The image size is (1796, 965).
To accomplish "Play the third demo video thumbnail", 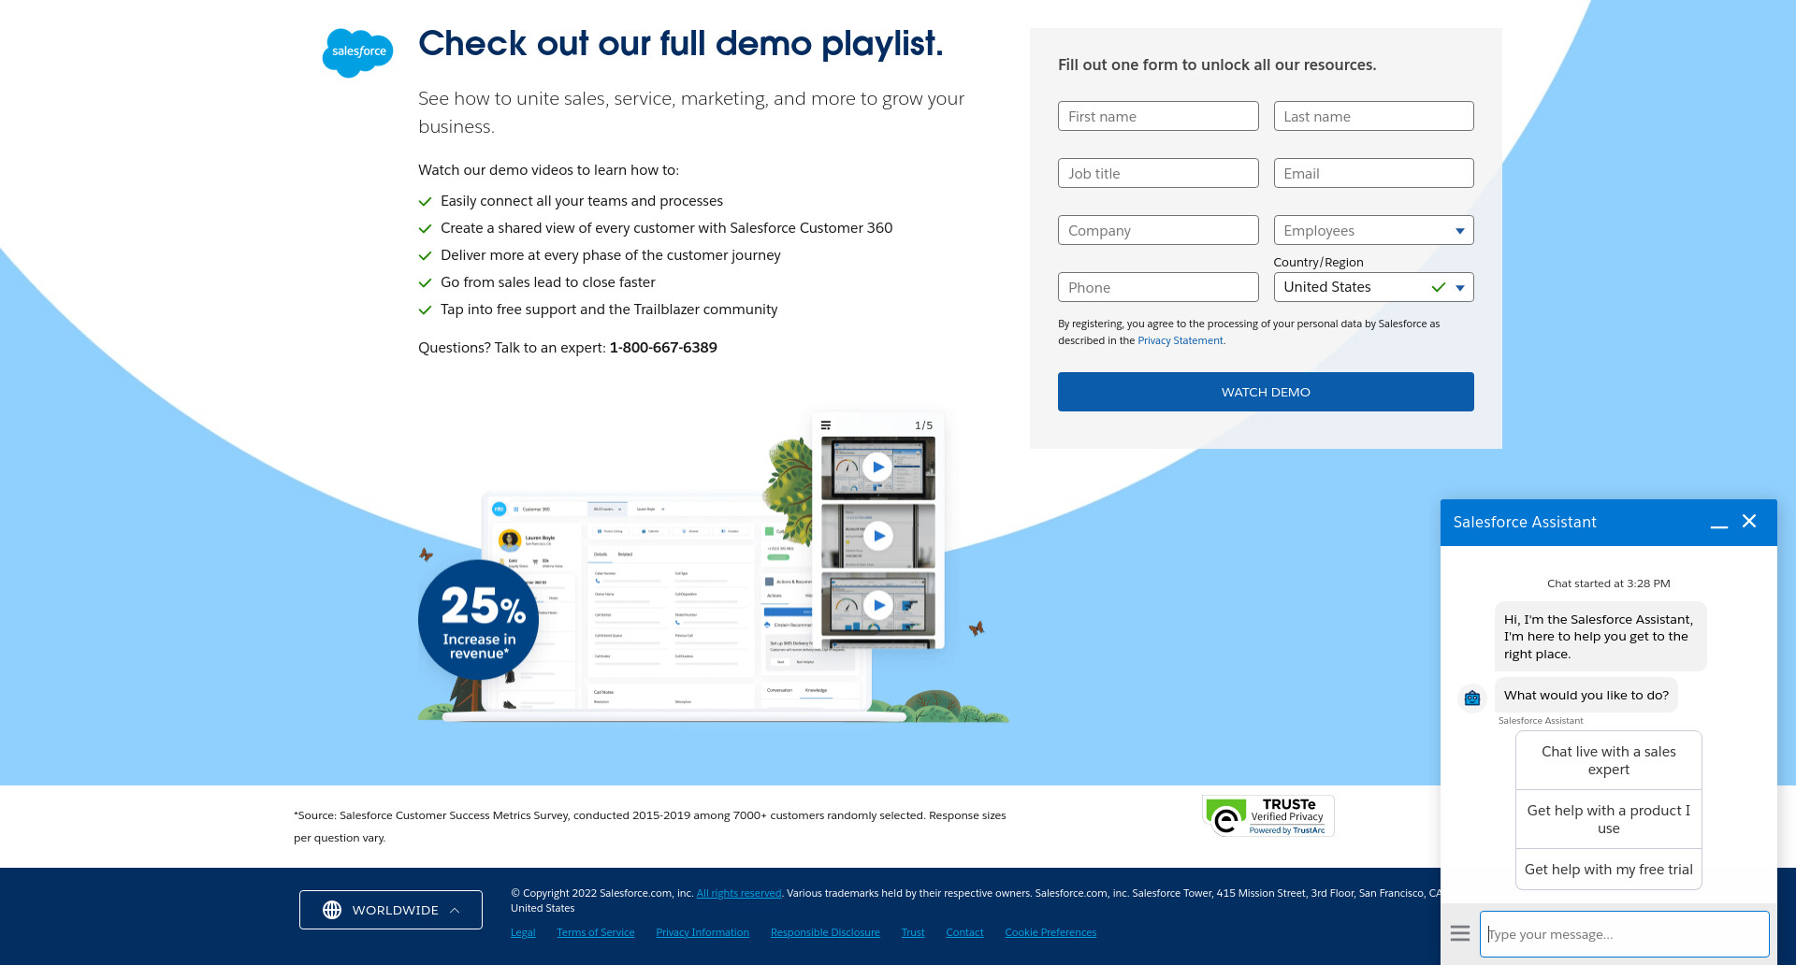I will pos(877,604).
